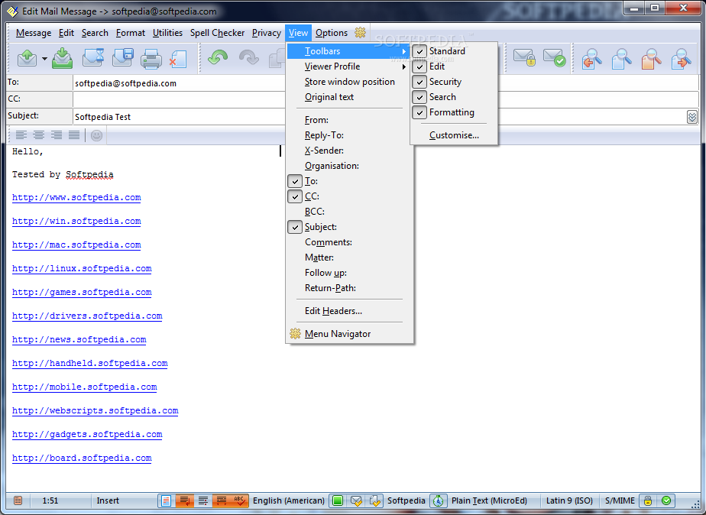Click the blue page layout status icon
Screen dimensions: 706x515
click(x=166, y=500)
